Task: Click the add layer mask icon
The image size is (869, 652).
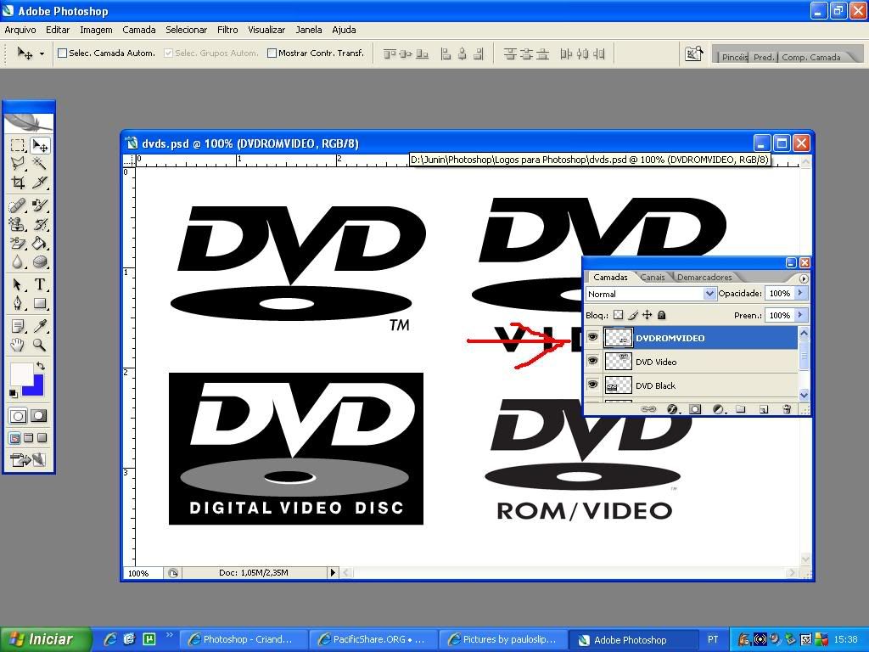Action: pyautogui.click(x=694, y=409)
